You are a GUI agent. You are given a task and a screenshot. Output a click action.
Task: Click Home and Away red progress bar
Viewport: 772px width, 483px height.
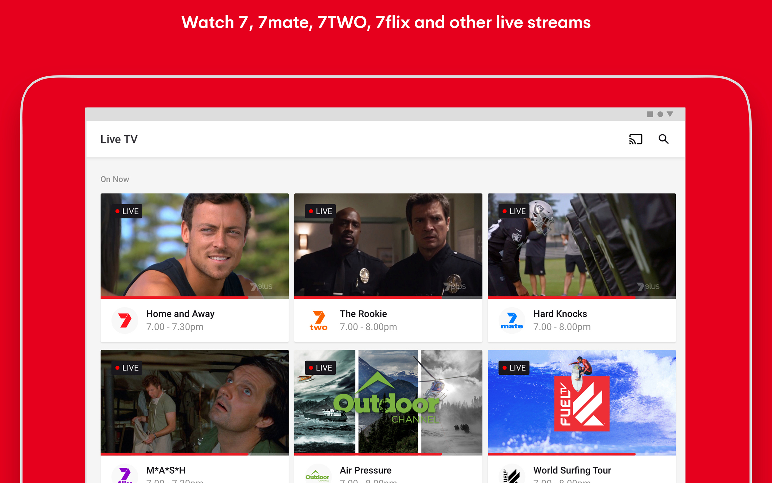pos(175,297)
